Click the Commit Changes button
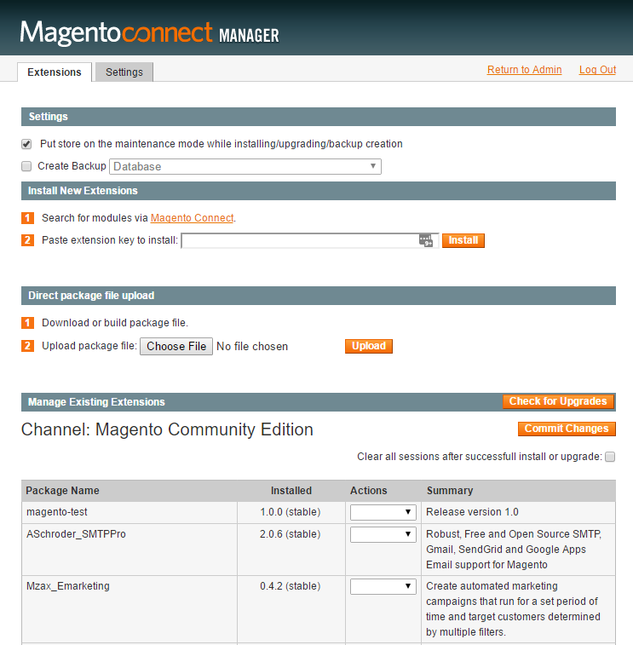Viewport: 633px width, 645px height. coord(567,429)
